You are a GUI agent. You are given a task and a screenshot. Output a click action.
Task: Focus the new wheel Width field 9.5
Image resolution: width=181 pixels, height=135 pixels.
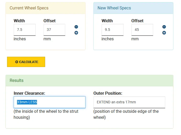pyautogui.click(x=113, y=30)
